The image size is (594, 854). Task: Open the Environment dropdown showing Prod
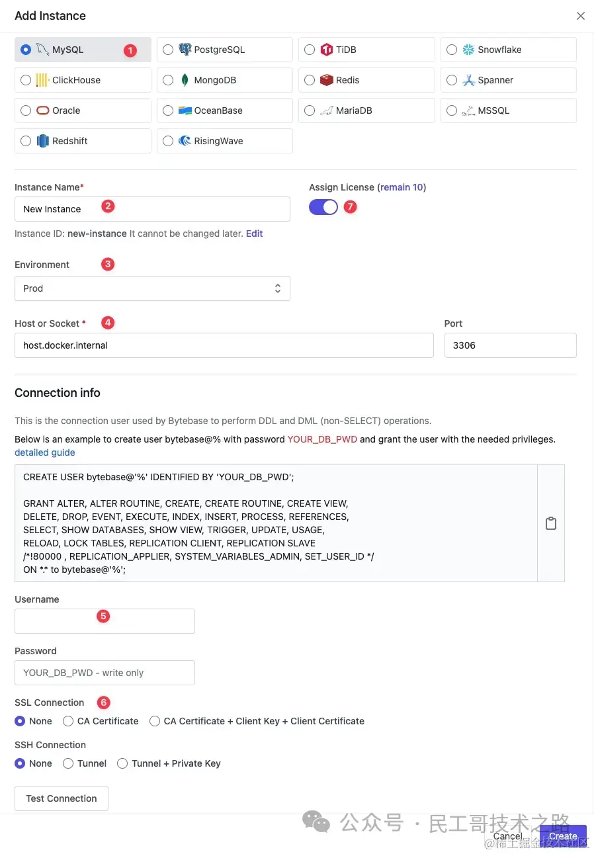click(x=152, y=288)
